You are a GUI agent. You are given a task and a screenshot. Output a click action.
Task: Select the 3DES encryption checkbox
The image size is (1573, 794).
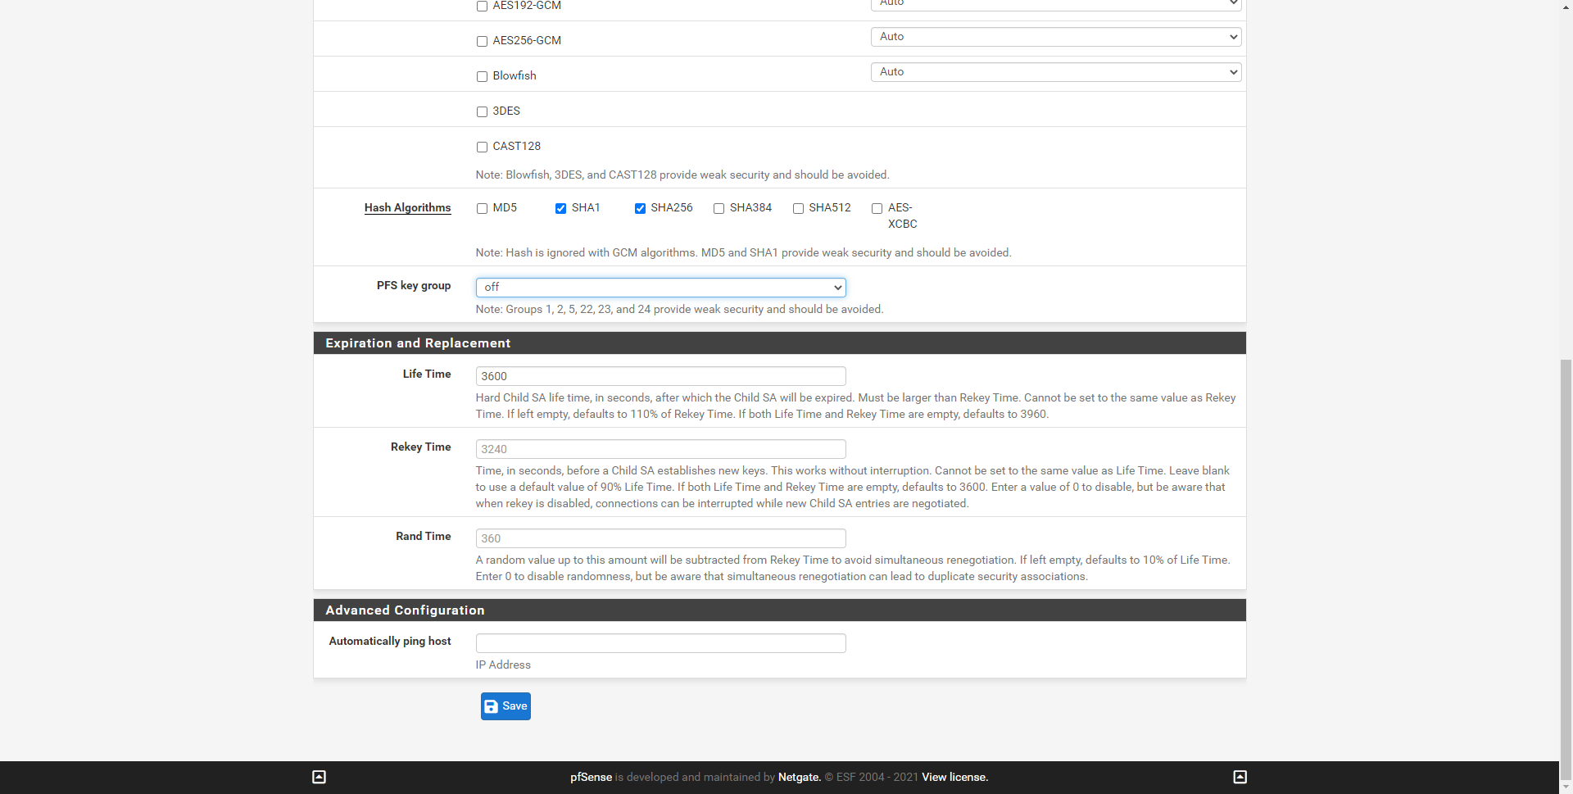[482, 111]
